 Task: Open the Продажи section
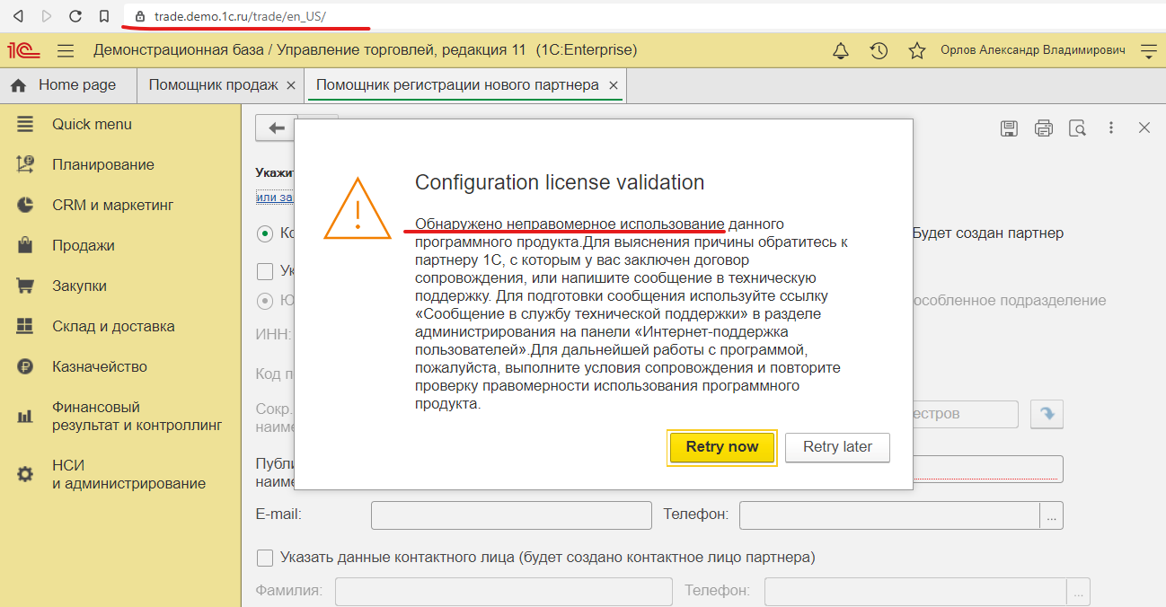84,245
